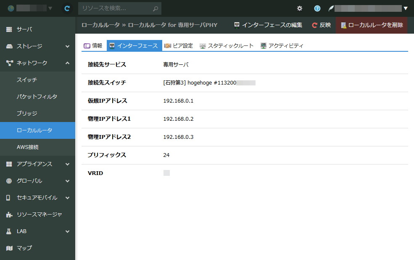Viewport: 414px width, 260px height.
Task: Open パケットフィルタ in the sidebar
Action: pos(37,97)
